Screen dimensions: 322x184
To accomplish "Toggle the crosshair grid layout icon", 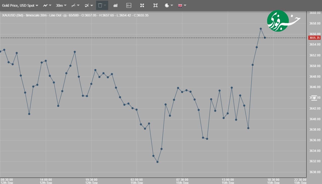I will point(129,5).
